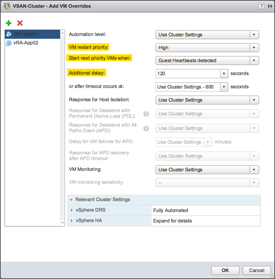Click the info icon beside PDL response
This screenshot has height=279, width=275.
[x=146, y=114]
